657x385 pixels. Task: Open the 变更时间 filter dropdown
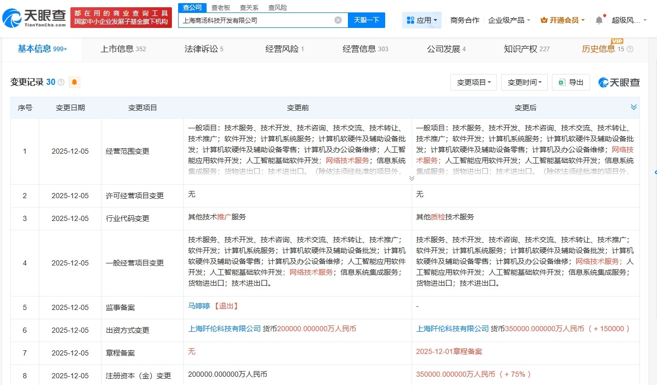524,82
